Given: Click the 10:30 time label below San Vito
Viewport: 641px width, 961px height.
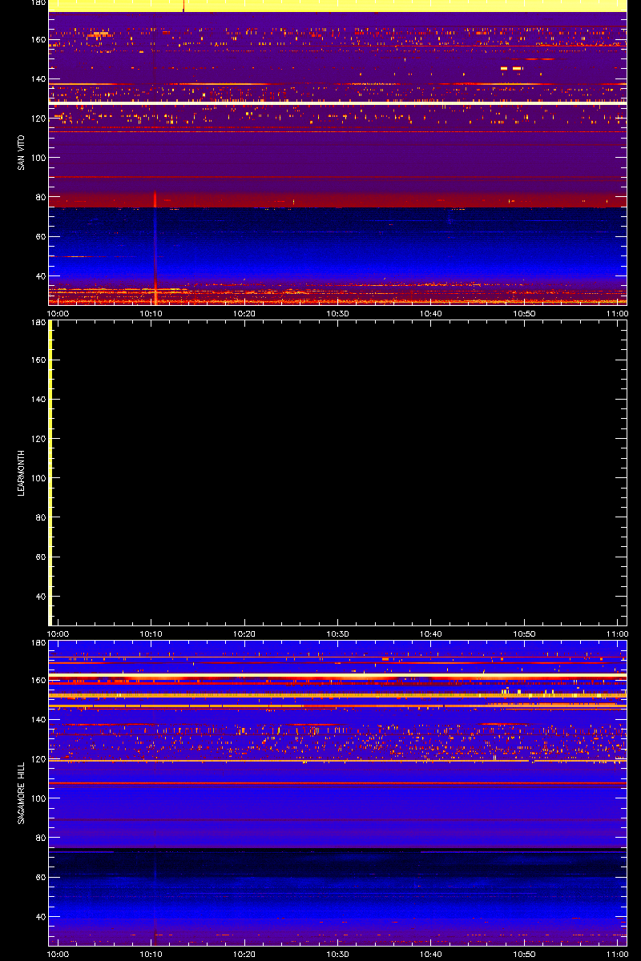Looking at the screenshot, I should click(338, 314).
